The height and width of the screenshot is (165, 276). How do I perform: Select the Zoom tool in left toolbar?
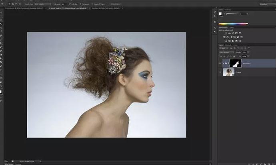pyautogui.click(x=2, y=86)
